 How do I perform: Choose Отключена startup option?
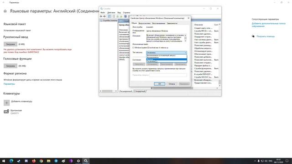(167, 61)
